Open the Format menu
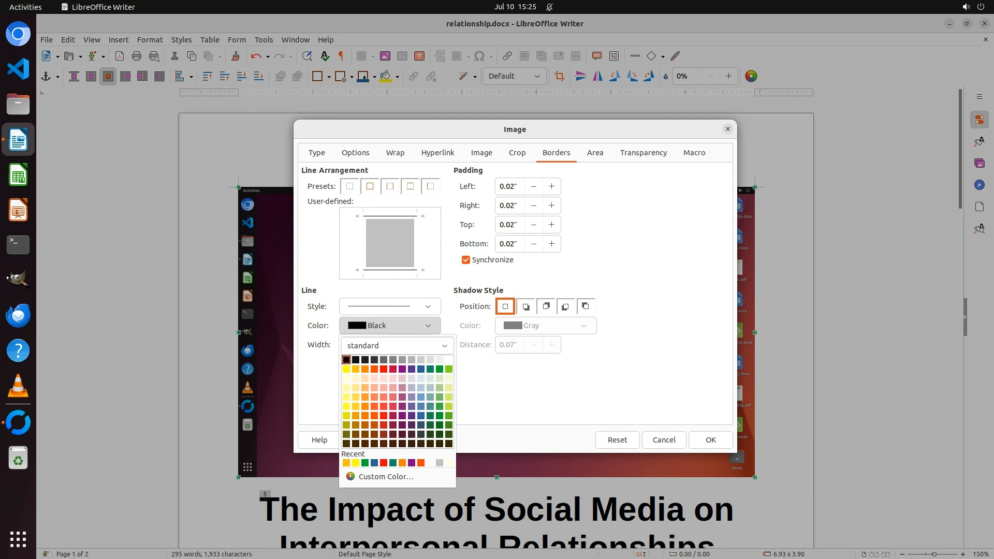This screenshot has height=559, width=994. pyautogui.click(x=150, y=40)
